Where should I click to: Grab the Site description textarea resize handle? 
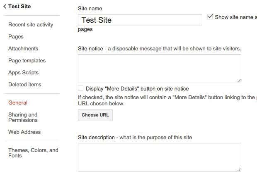point(239,170)
